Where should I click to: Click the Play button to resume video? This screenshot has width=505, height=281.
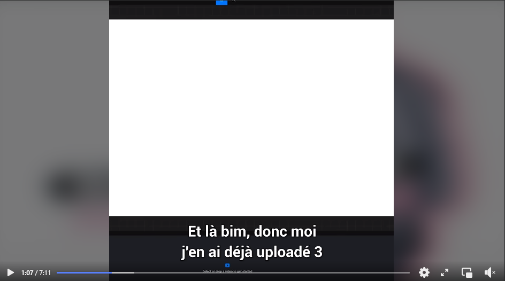10,272
